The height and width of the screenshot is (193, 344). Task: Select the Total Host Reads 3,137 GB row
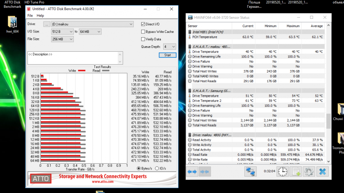(x=256, y=125)
